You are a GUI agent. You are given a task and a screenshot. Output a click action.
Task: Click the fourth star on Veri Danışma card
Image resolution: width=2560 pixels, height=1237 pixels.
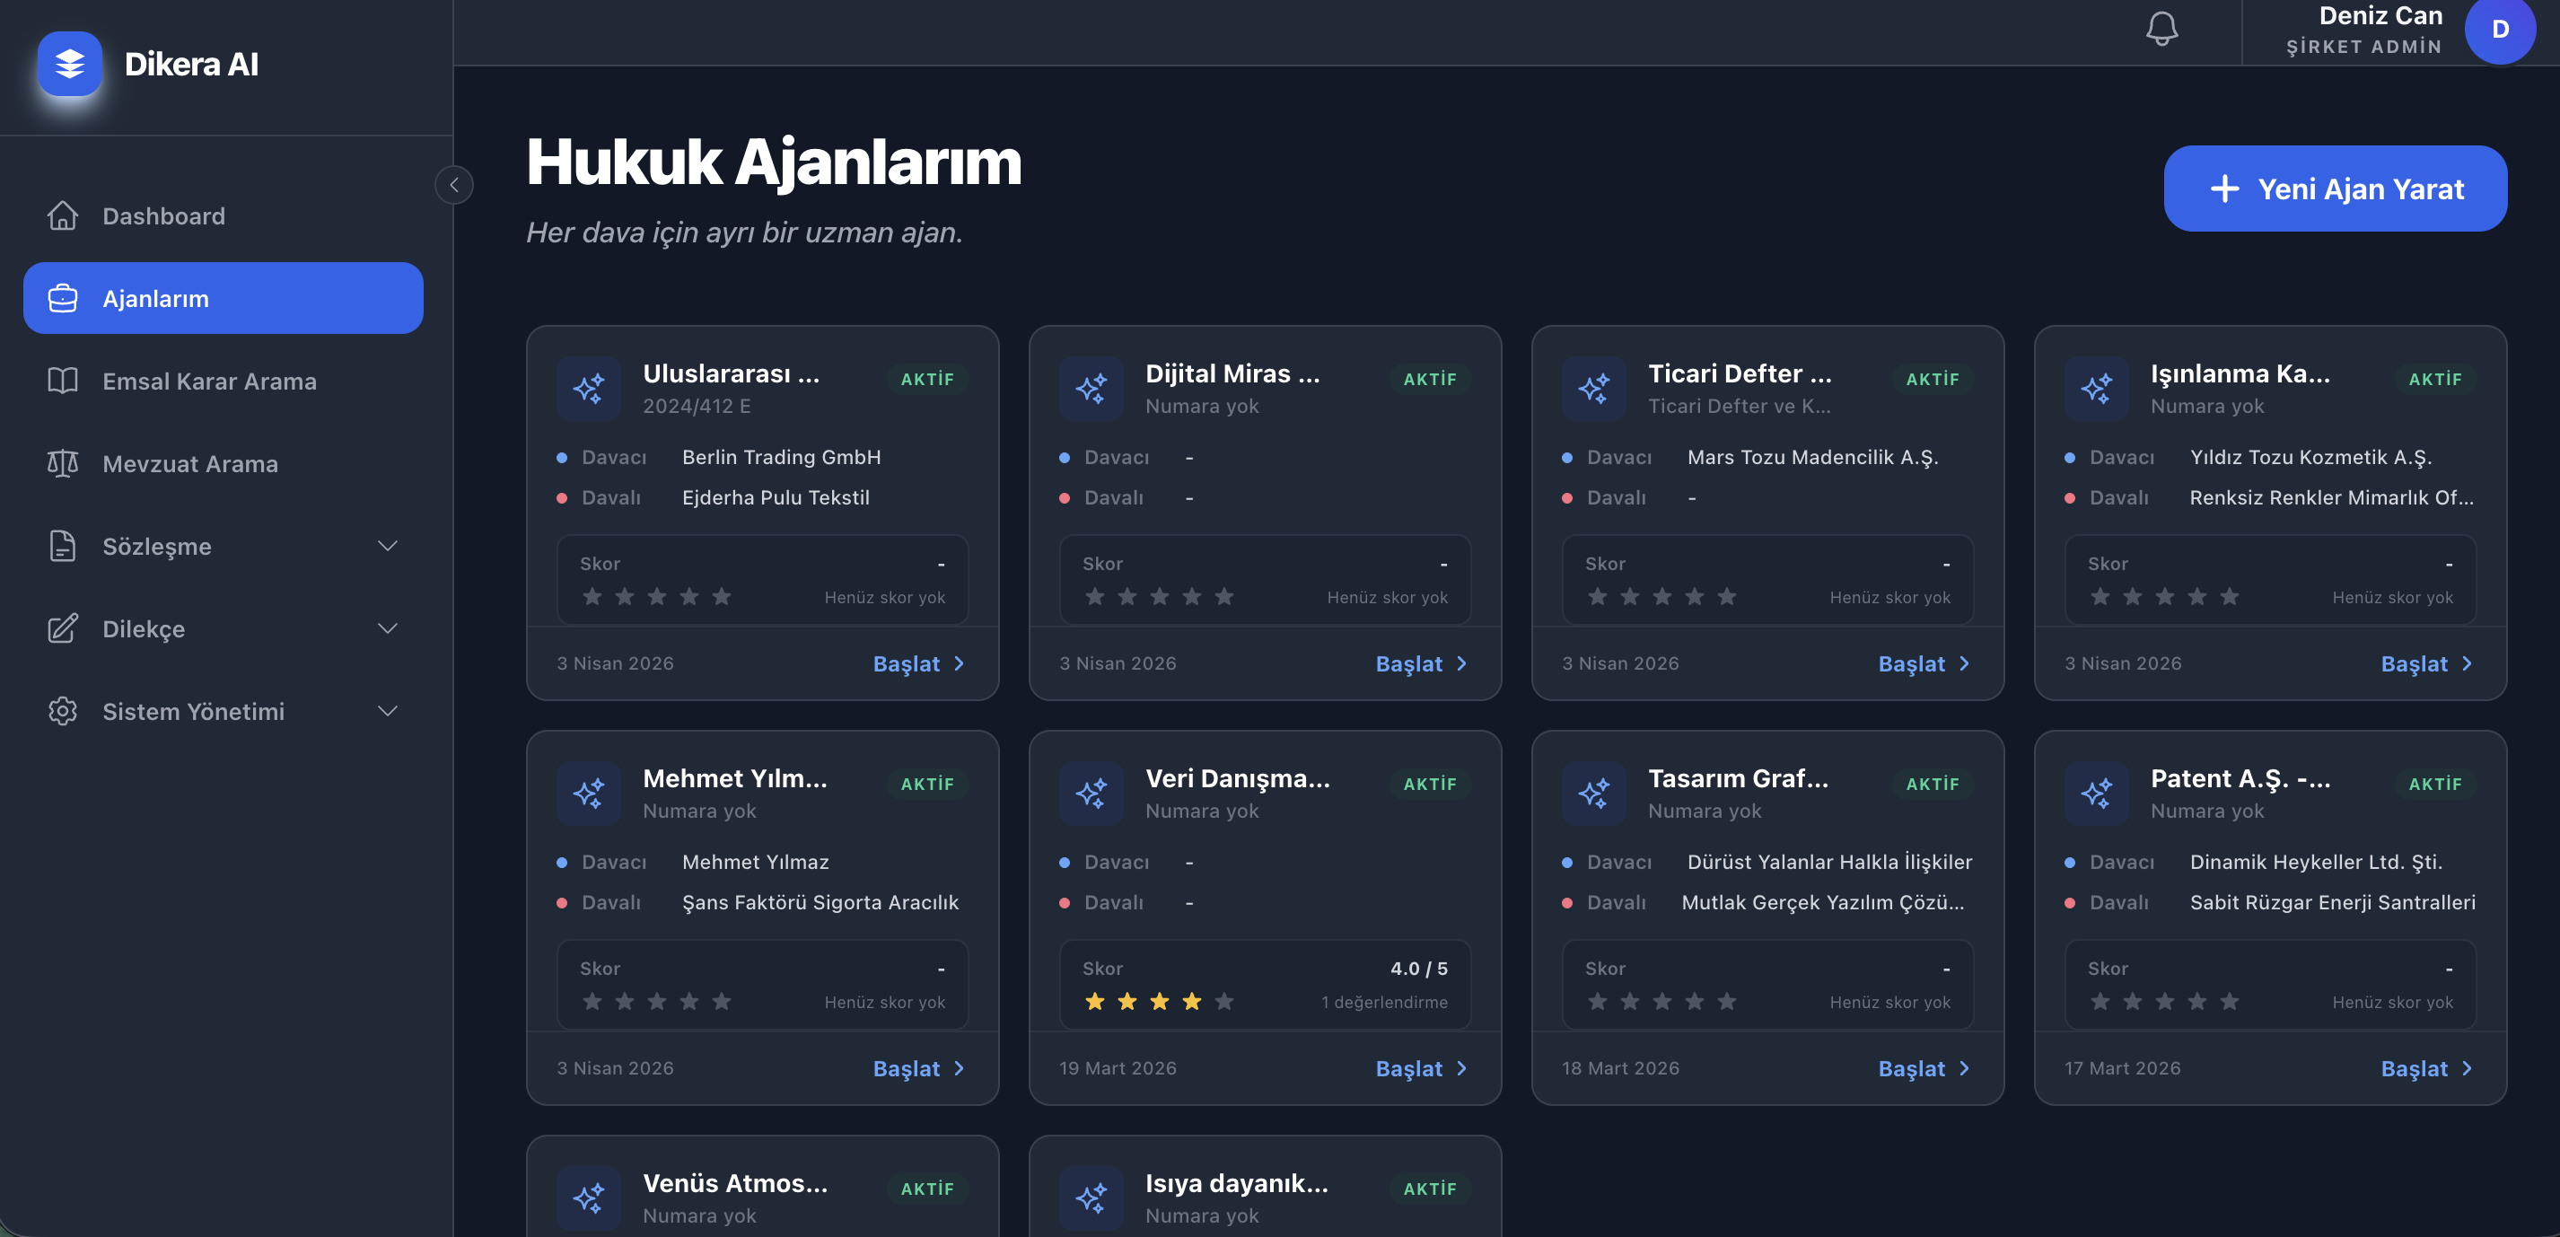(1191, 1002)
